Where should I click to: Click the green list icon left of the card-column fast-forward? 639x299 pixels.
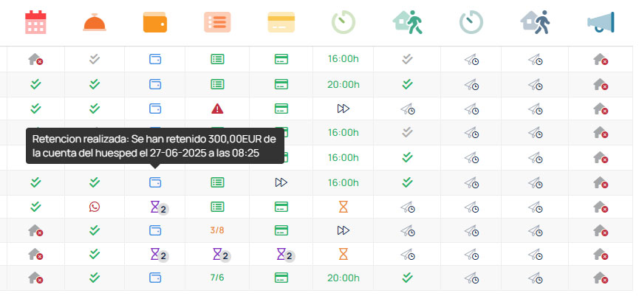[217, 182]
